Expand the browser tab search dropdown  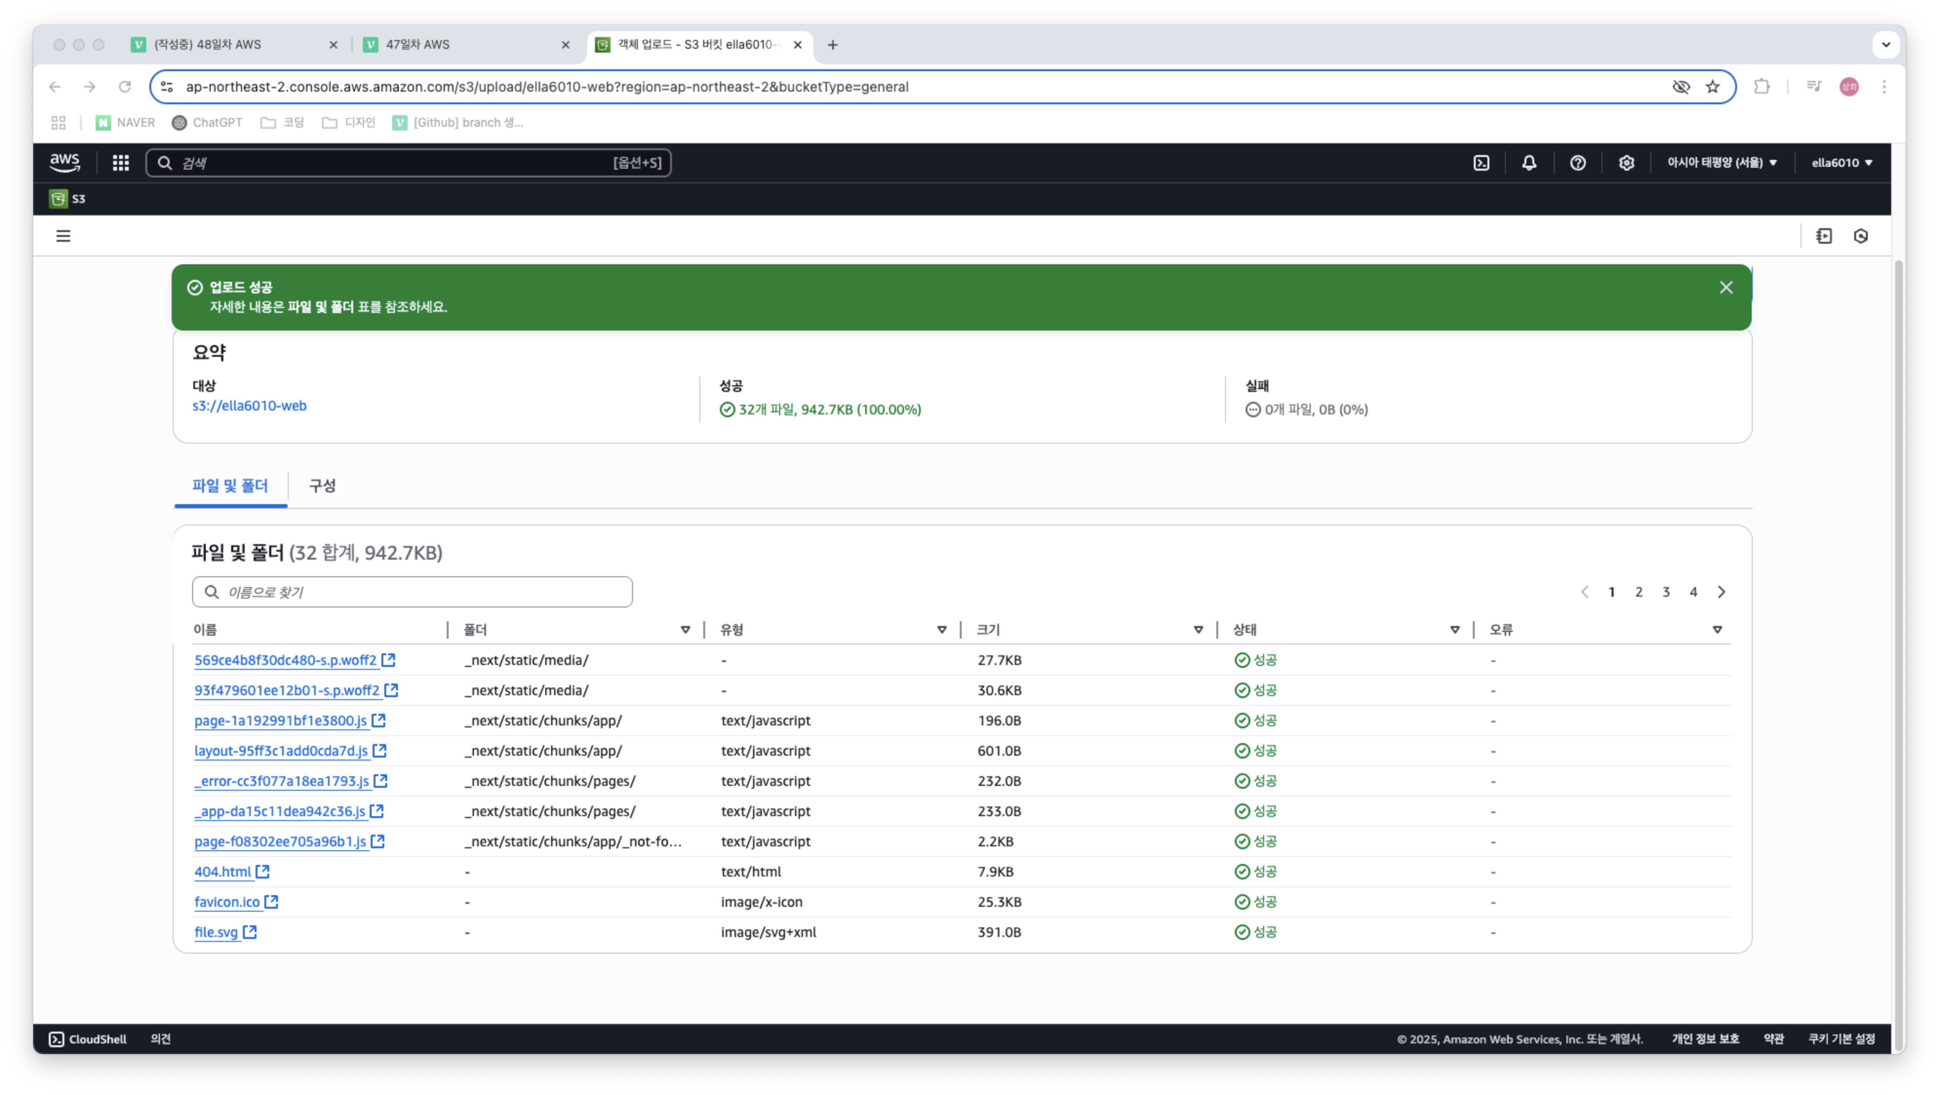[1885, 44]
